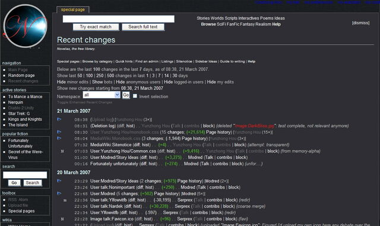Open Special pages in toolbox
Screen dimensions: 380x226
tap(21, 211)
